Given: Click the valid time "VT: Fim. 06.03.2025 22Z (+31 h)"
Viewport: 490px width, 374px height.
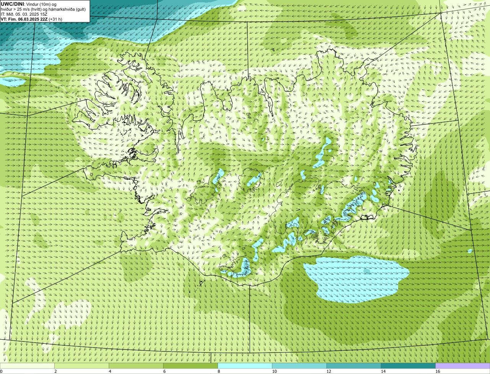Looking at the screenshot, I should coord(31,19).
